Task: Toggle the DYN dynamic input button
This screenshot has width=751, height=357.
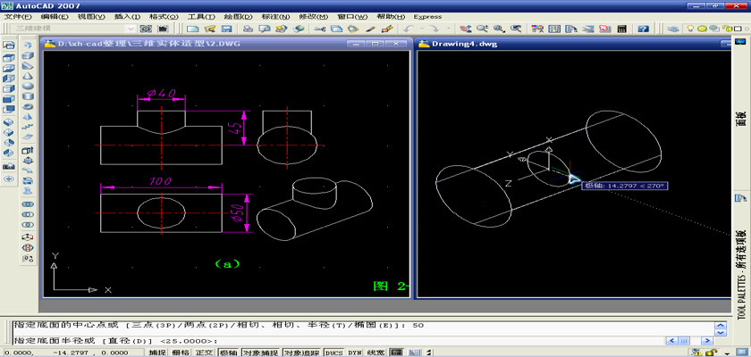Action: point(354,353)
